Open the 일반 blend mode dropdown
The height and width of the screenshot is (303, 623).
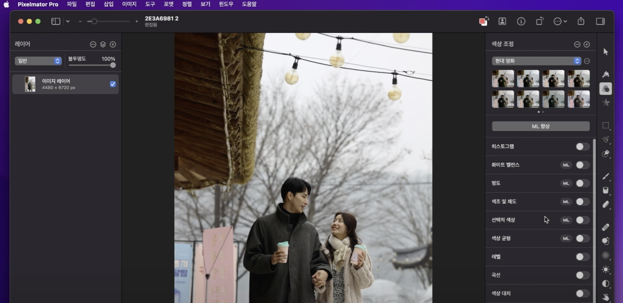click(x=38, y=61)
